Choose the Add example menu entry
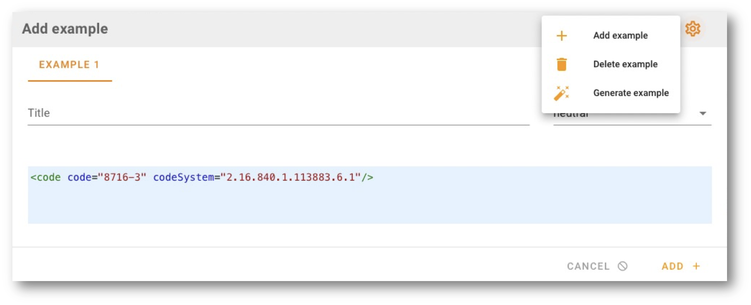This screenshot has height=305, width=751. point(620,36)
